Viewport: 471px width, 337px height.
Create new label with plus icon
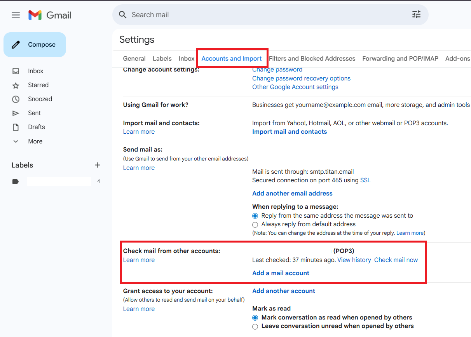pos(98,165)
